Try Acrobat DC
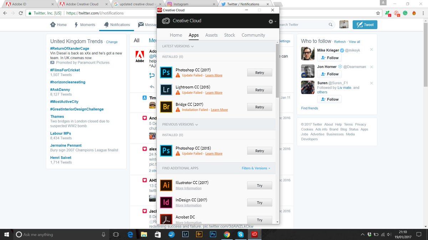428x240 pixels. tap(260, 220)
